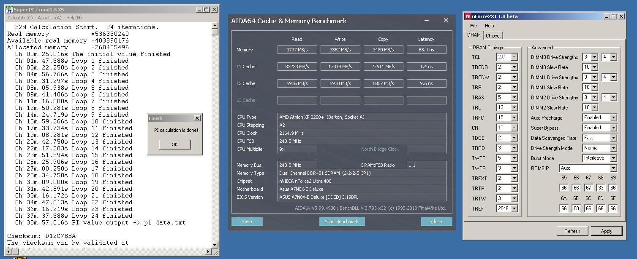Click the AIDA64 Memory Read value field

coord(297,50)
